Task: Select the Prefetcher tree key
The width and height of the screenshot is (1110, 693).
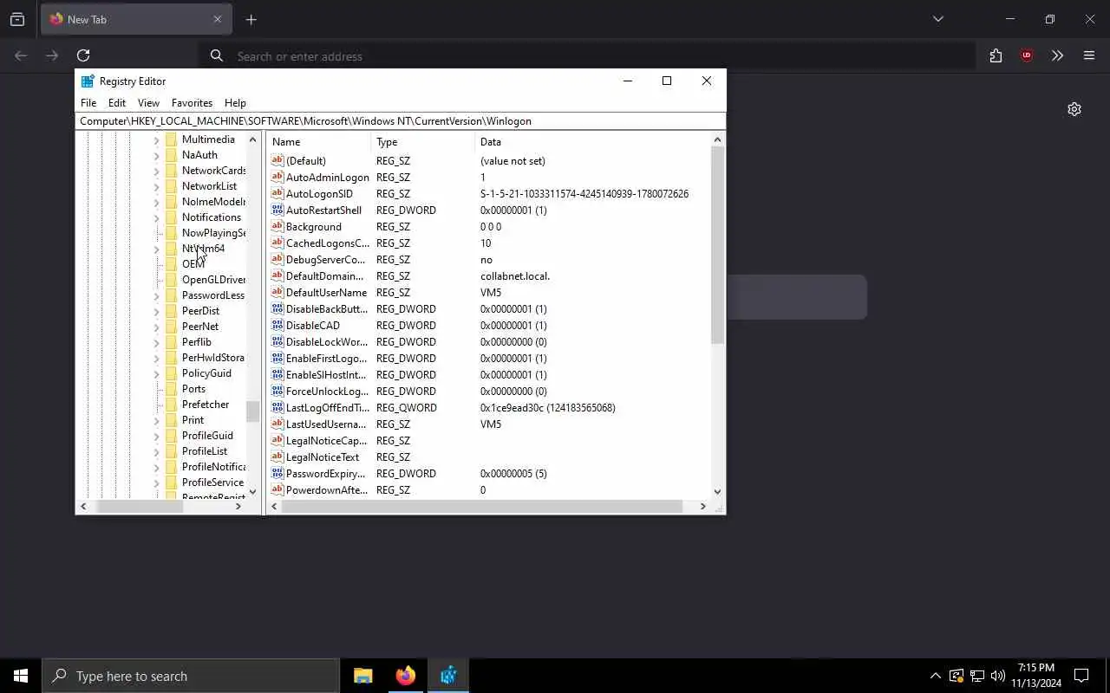Action: click(x=206, y=405)
